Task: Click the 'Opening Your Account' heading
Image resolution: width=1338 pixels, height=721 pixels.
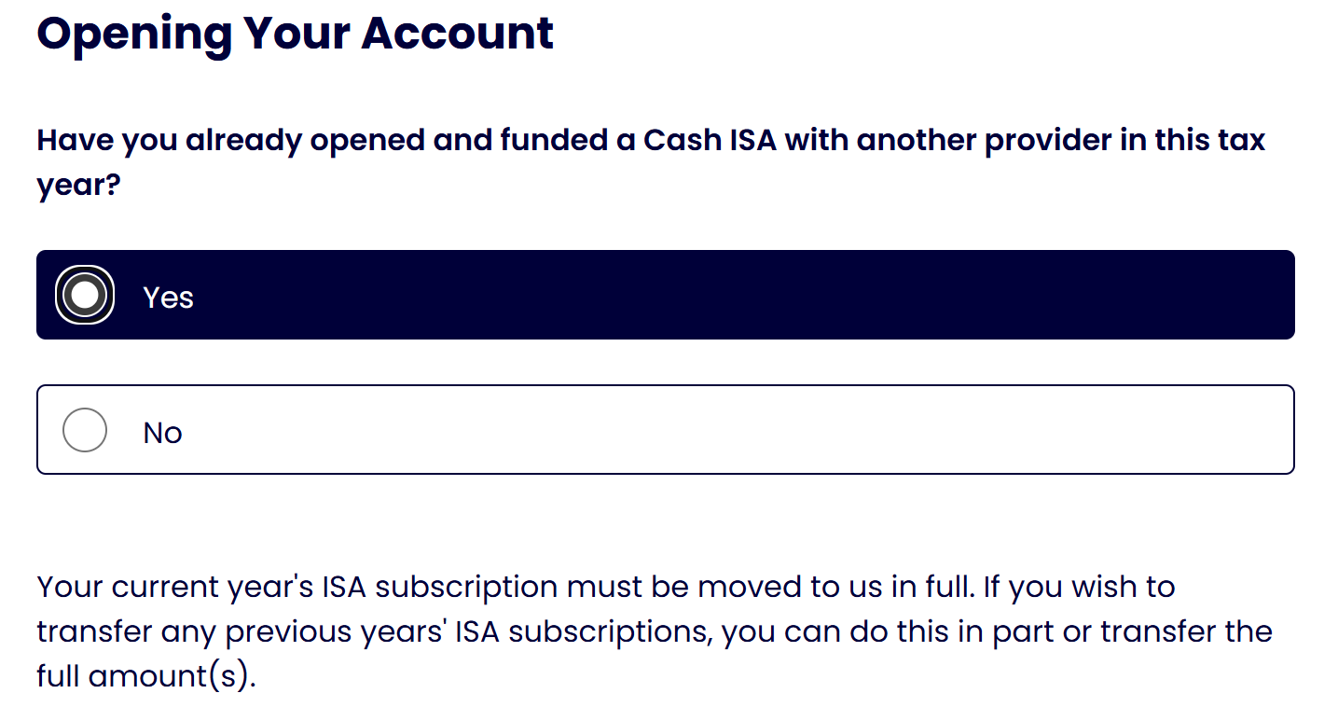Action: click(296, 35)
